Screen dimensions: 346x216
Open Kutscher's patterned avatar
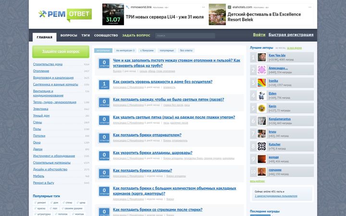point(262,146)
